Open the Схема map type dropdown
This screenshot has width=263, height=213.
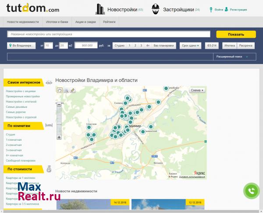[x=197, y=90]
